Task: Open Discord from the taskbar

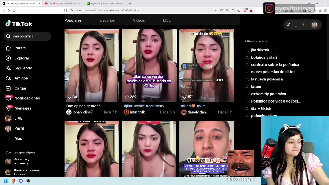Action: coord(21,181)
